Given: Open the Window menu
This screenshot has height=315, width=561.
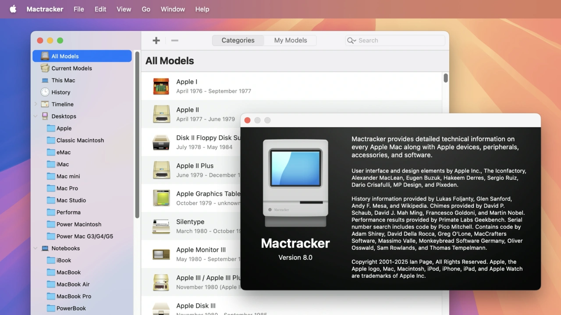Looking at the screenshot, I should [173, 9].
